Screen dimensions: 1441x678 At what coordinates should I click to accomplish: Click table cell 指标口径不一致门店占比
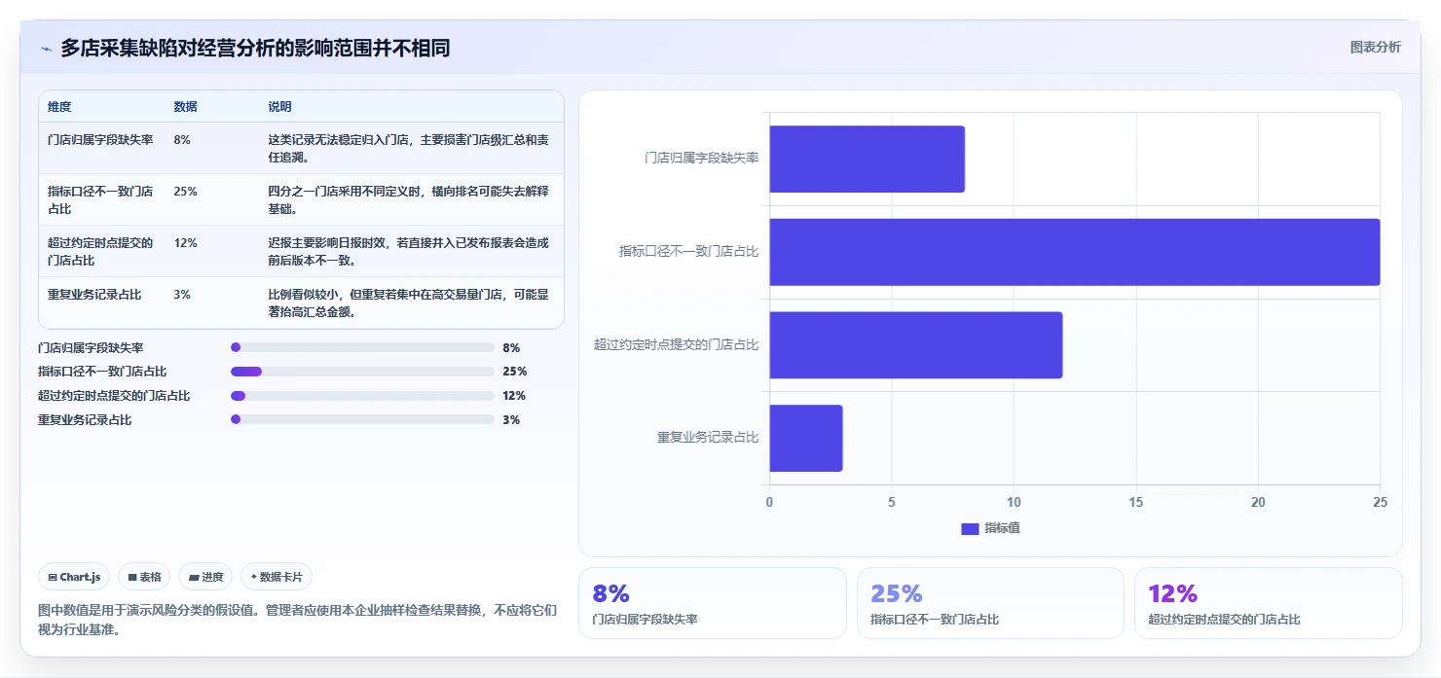pos(100,199)
